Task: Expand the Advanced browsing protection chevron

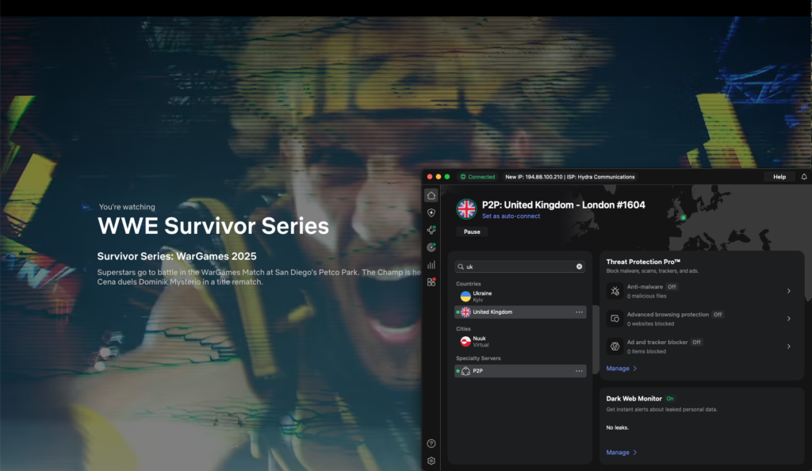Action: 789,318
